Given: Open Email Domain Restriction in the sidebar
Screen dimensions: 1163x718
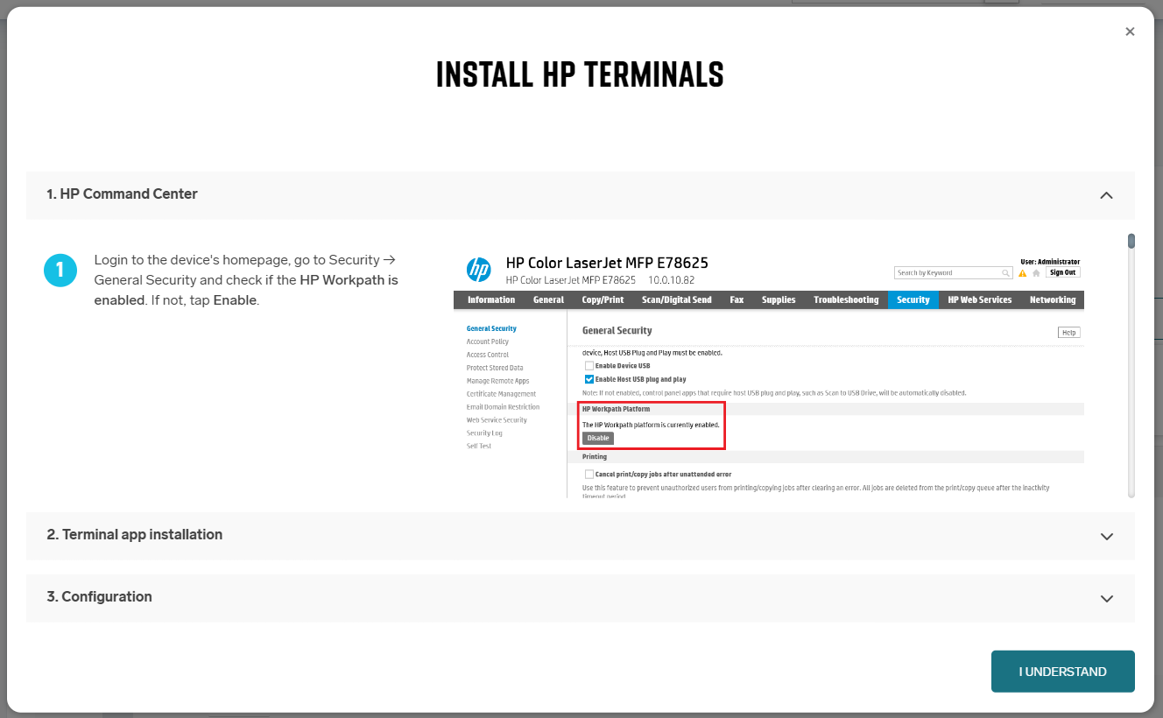Looking at the screenshot, I should [x=503, y=407].
